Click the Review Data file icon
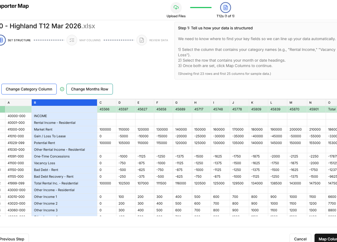This screenshot has width=337, height=242. pos(142,40)
